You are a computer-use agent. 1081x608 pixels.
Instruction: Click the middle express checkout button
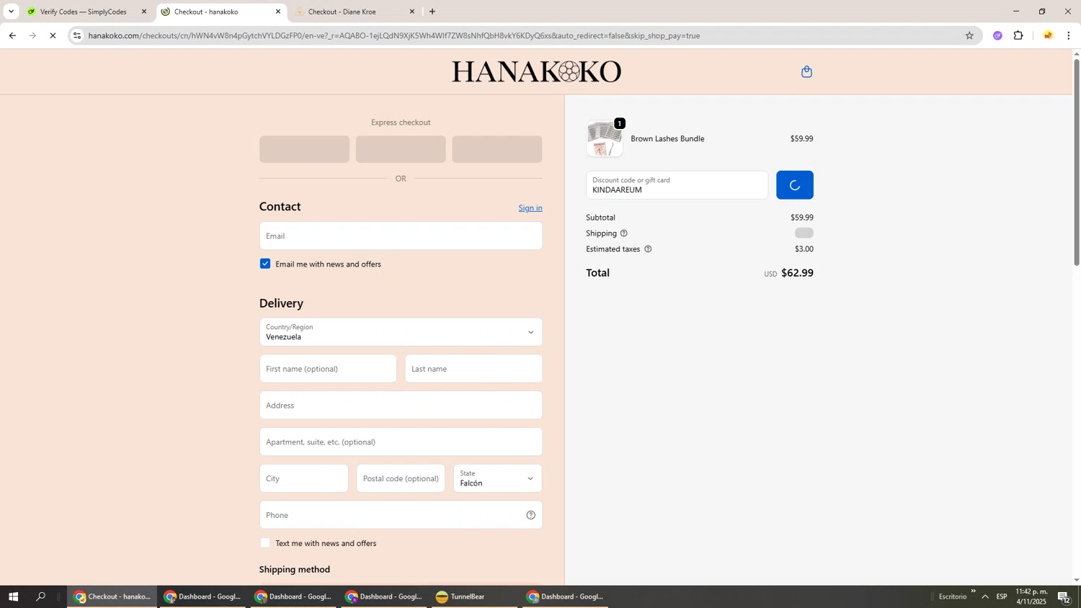401,149
